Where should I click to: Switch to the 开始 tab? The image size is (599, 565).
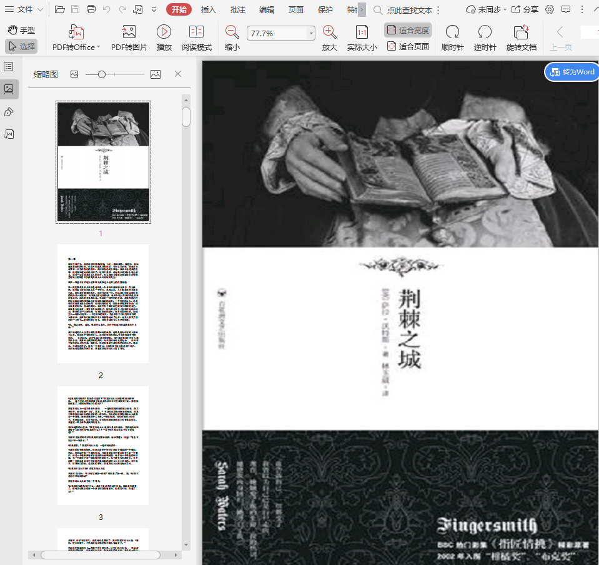(x=179, y=9)
